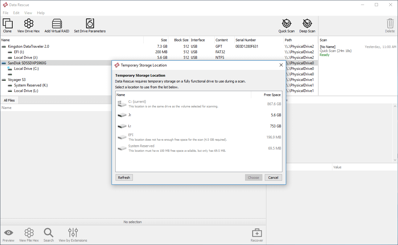Click the Data Rescue app logo
This screenshot has height=245, width=398.
pyautogui.click(x=6, y=5)
